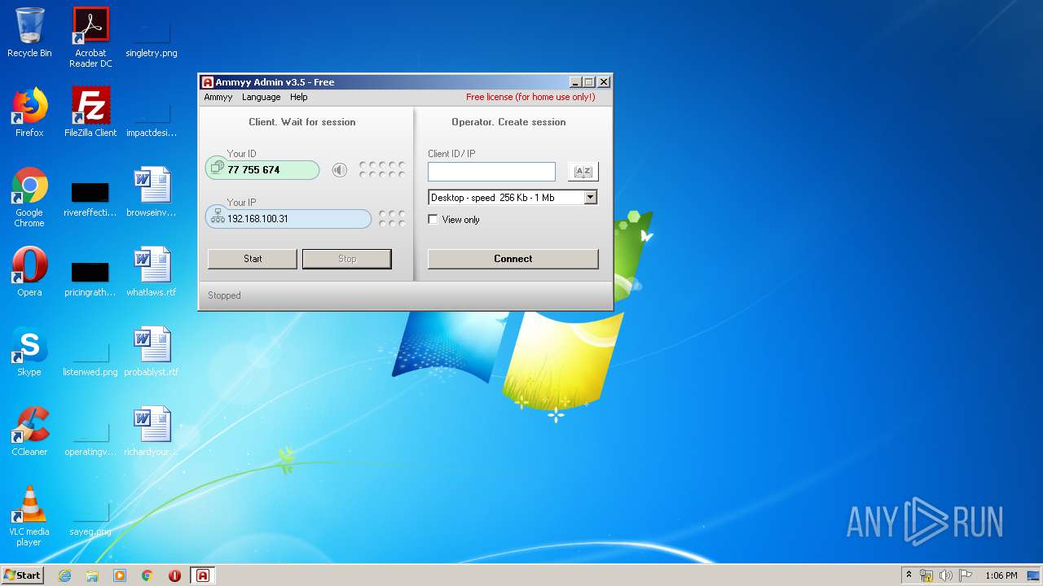Open the FileZilla Client shortcut
This screenshot has height=586, width=1043.
point(90,112)
